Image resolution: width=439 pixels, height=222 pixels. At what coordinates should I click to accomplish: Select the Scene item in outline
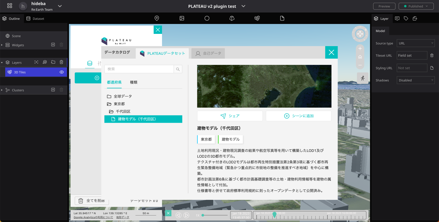click(x=34, y=36)
